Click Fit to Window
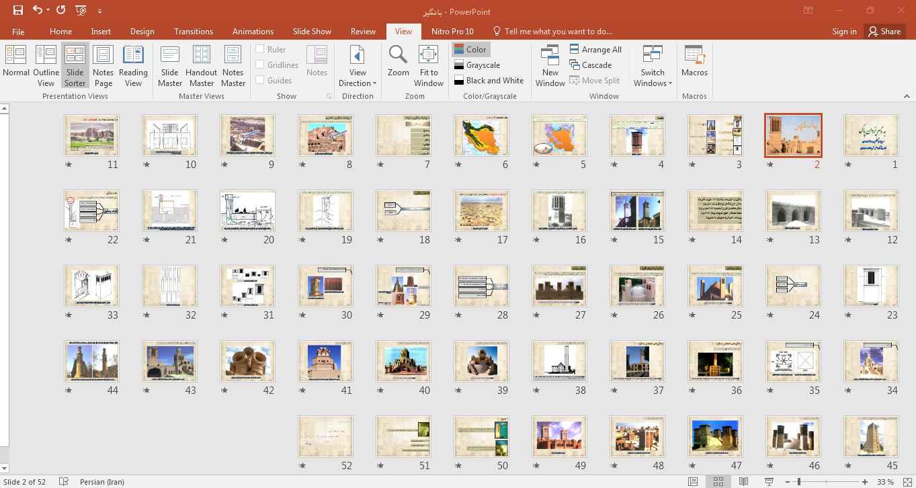 click(428, 65)
